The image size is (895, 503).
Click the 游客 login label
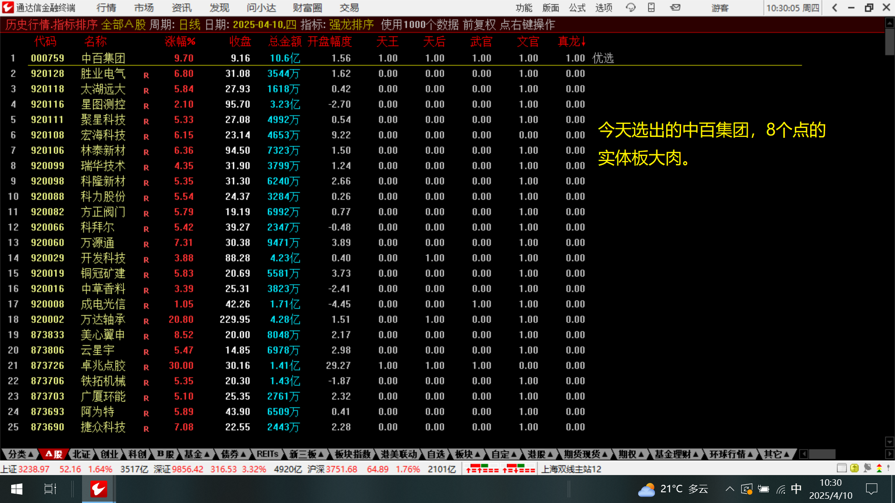(x=720, y=8)
